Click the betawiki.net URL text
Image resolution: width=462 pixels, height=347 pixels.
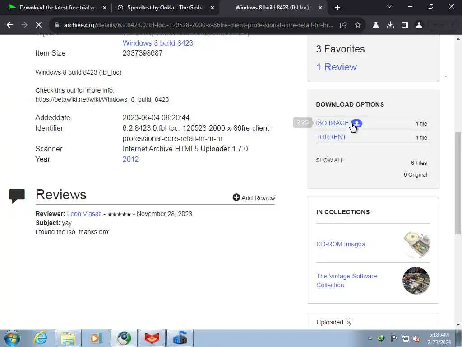[102, 99]
